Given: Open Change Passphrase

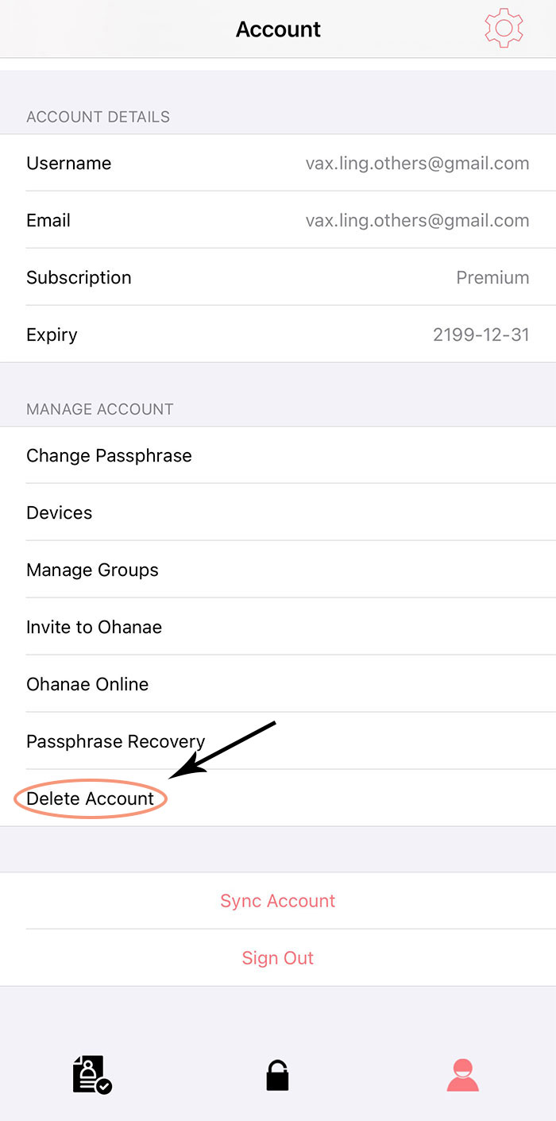Looking at the screenshot, I should click(278, 455).
